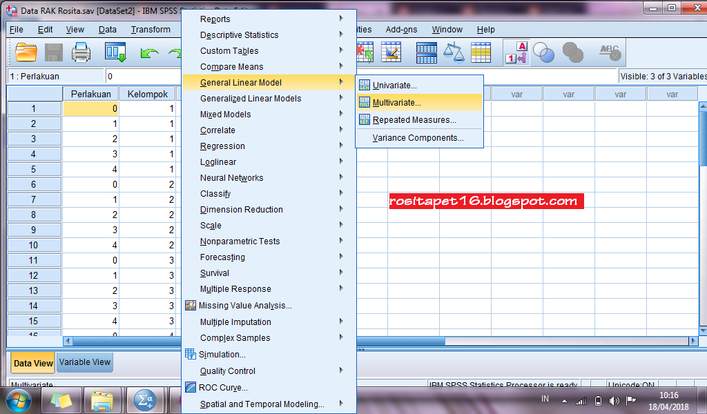Show hidden tray icons arrow

[x=564, y=400]
